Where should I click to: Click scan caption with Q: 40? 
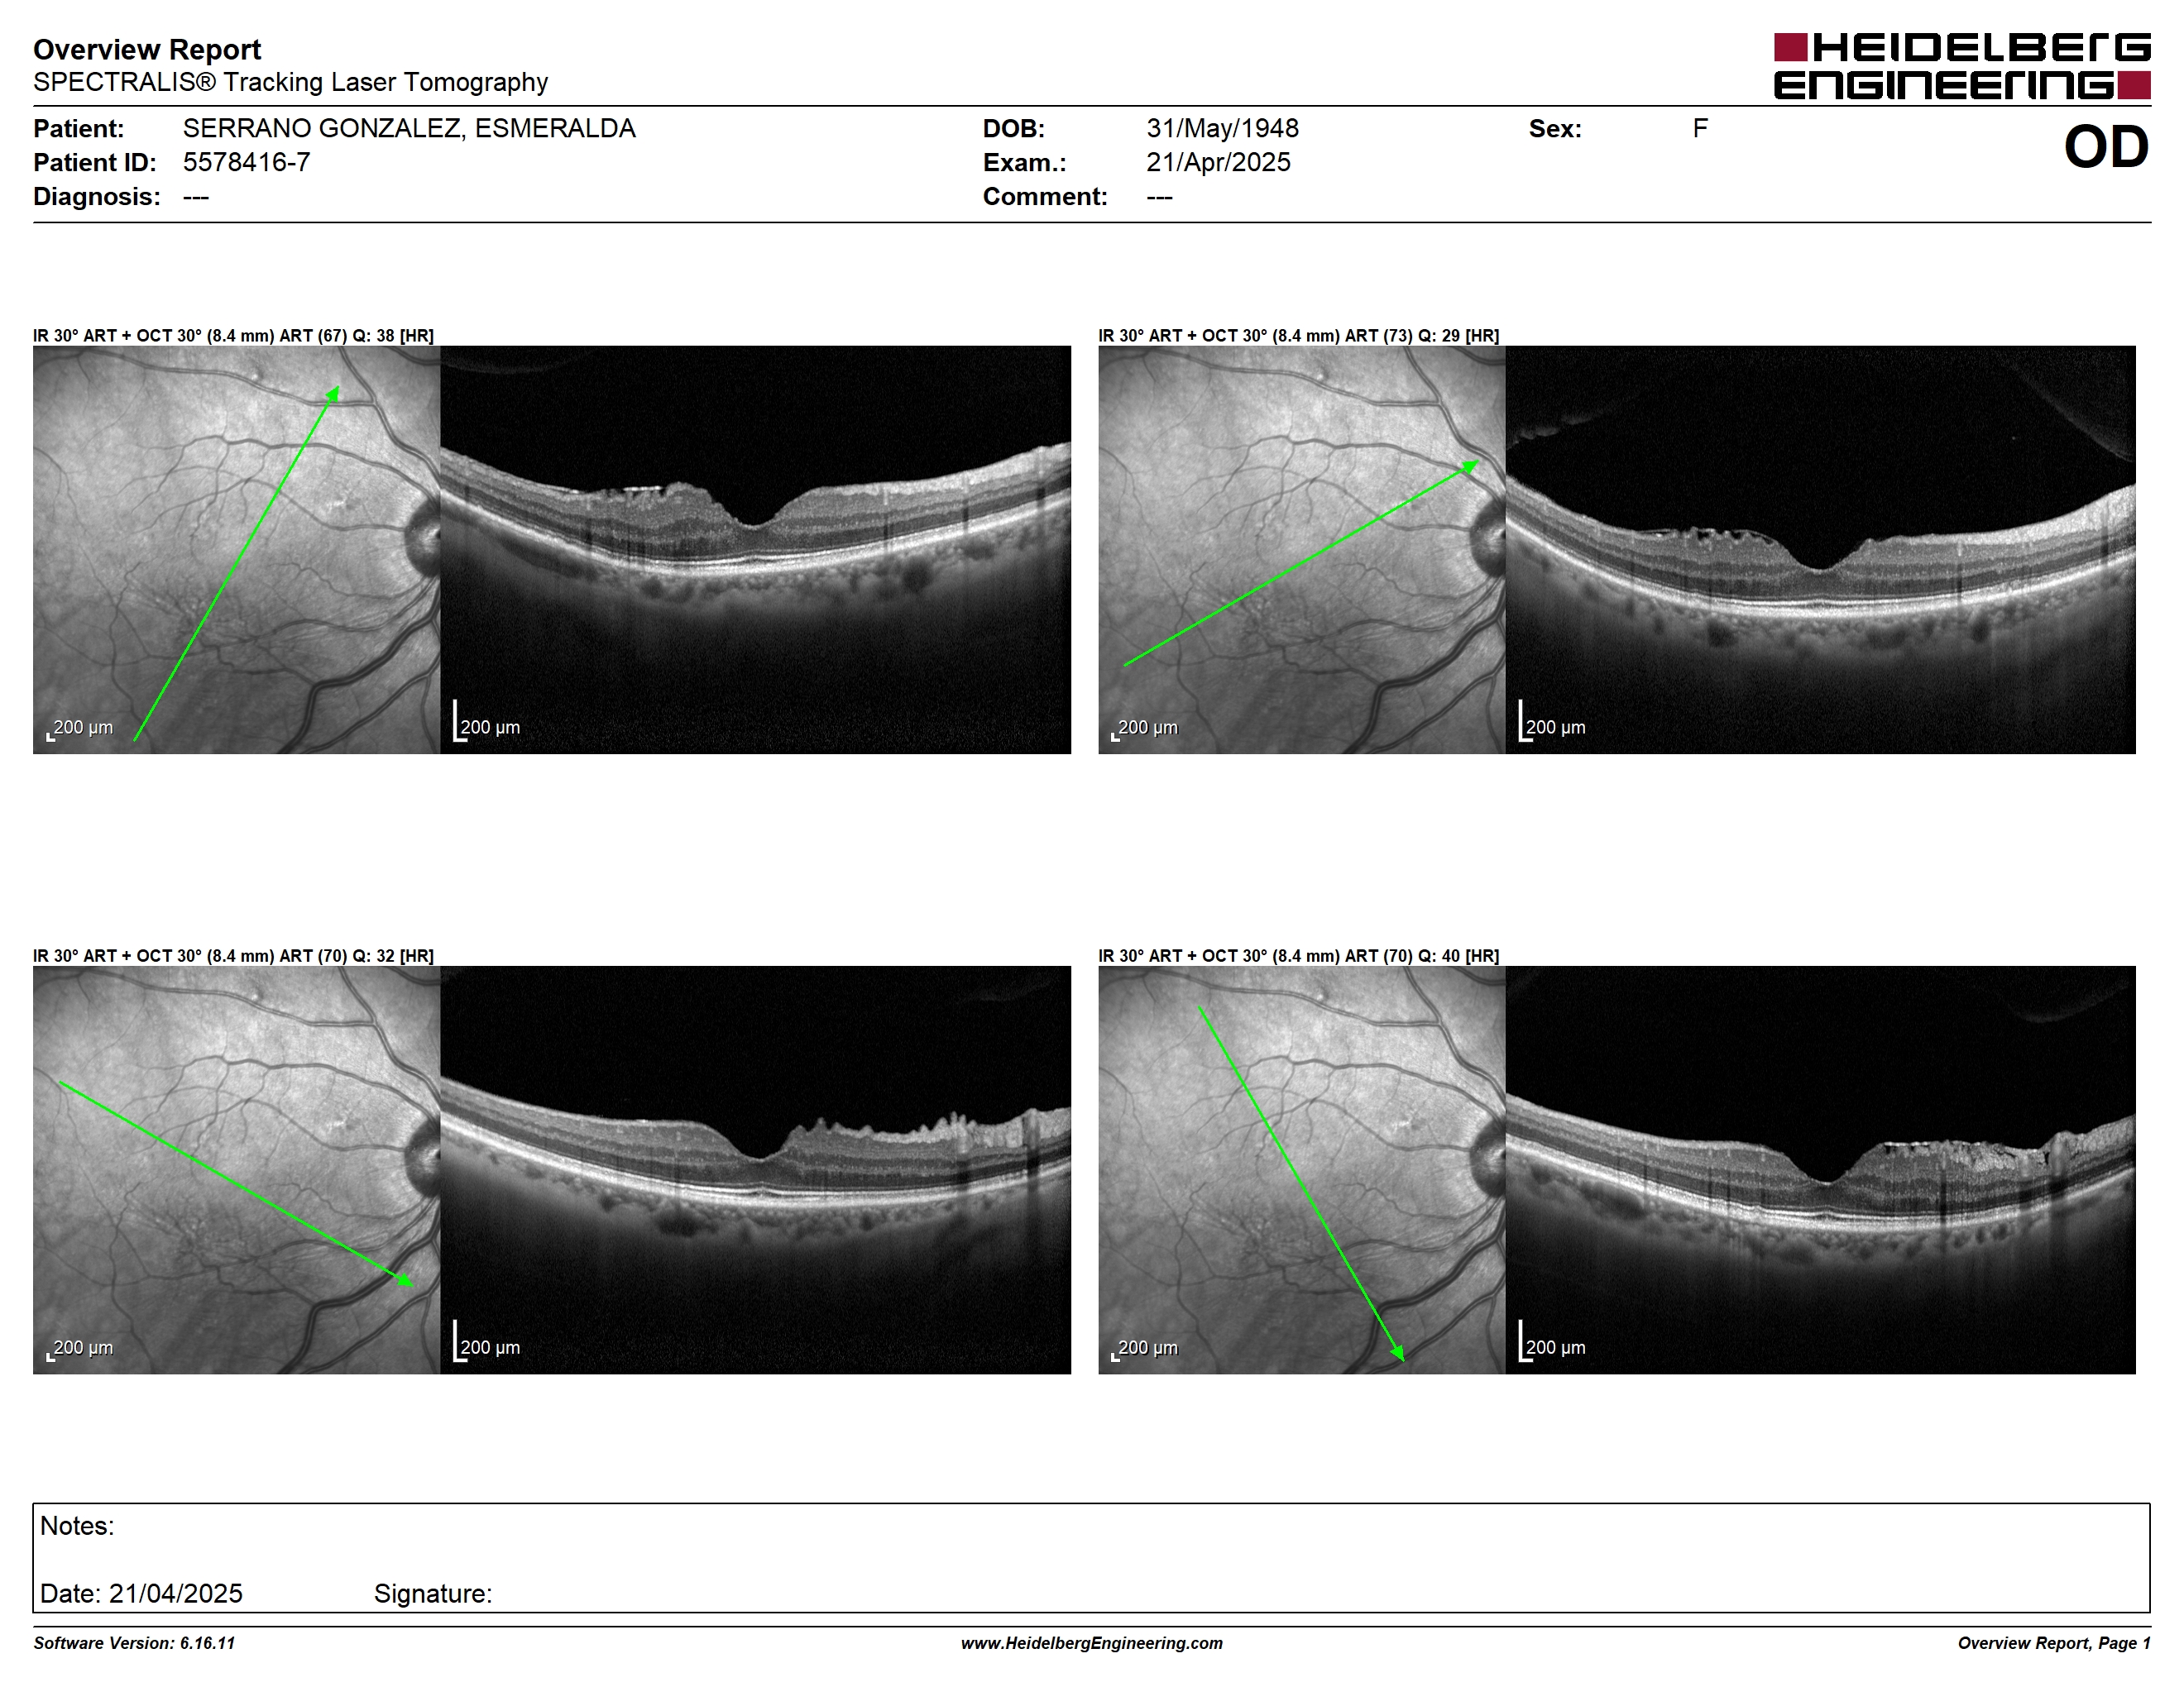(1299, 957)
